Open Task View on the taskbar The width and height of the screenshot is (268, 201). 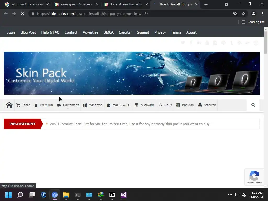pyautogui.click(x=32, y=195)
